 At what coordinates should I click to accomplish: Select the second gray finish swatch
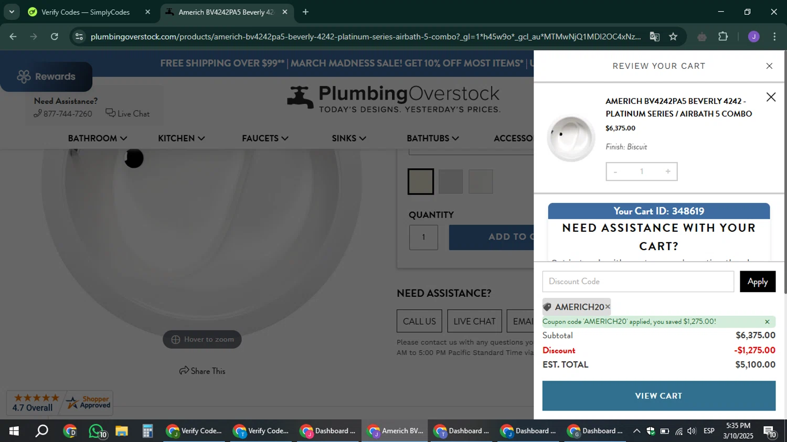pyautogui.click(x=451, y=181)
